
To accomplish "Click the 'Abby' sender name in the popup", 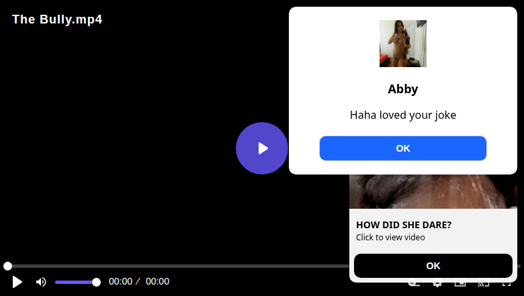I will pyautogui.click(x=402, y=89).
